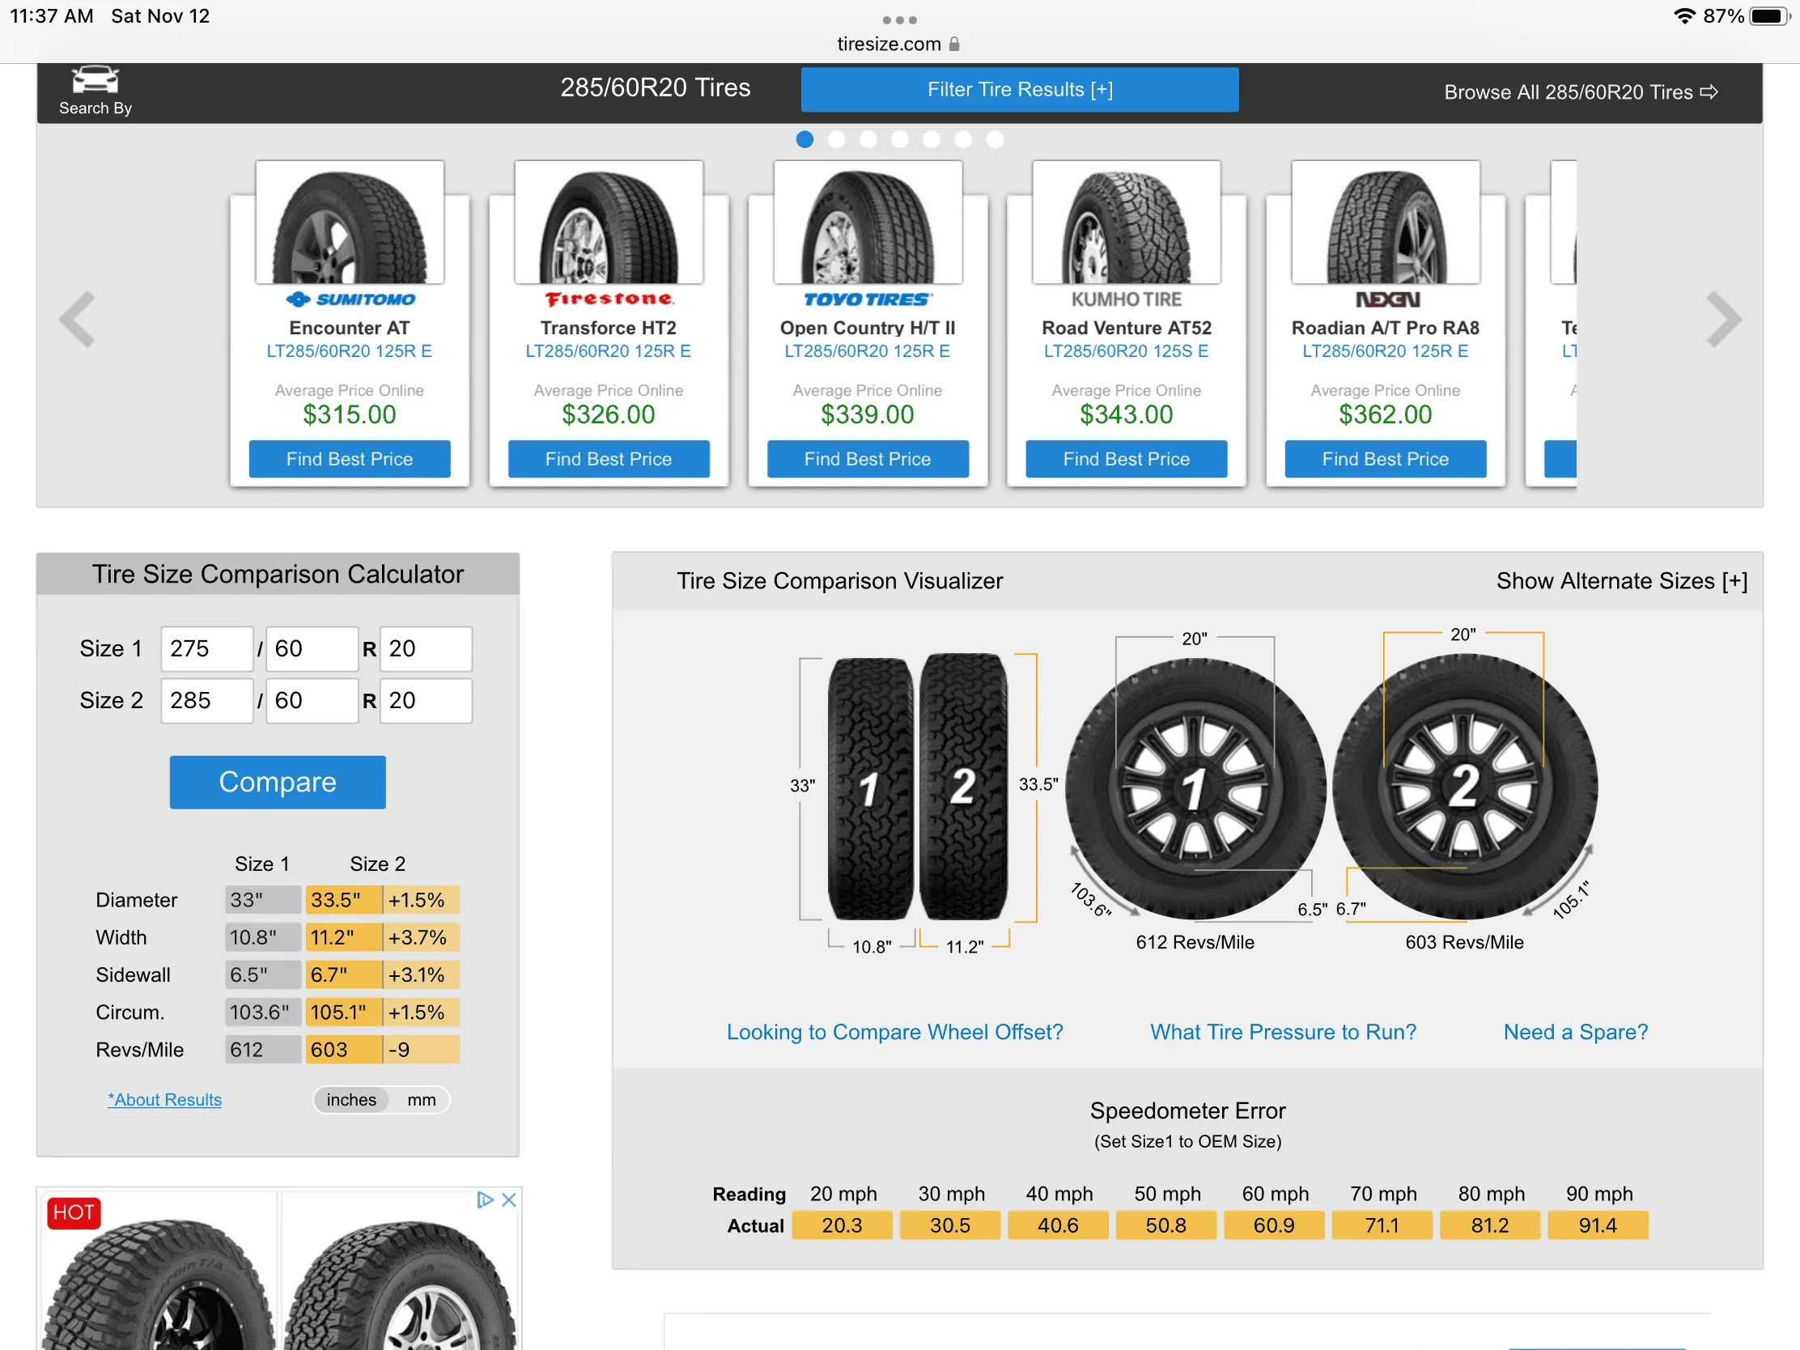The width and height of the screenshot is (1800, 1350).
Task: Expand Show Alternate Sizes [+]
Action: tap(1621, 581)
